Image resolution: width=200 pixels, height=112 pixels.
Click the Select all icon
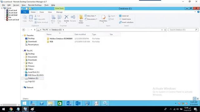[x=120, y=16]
